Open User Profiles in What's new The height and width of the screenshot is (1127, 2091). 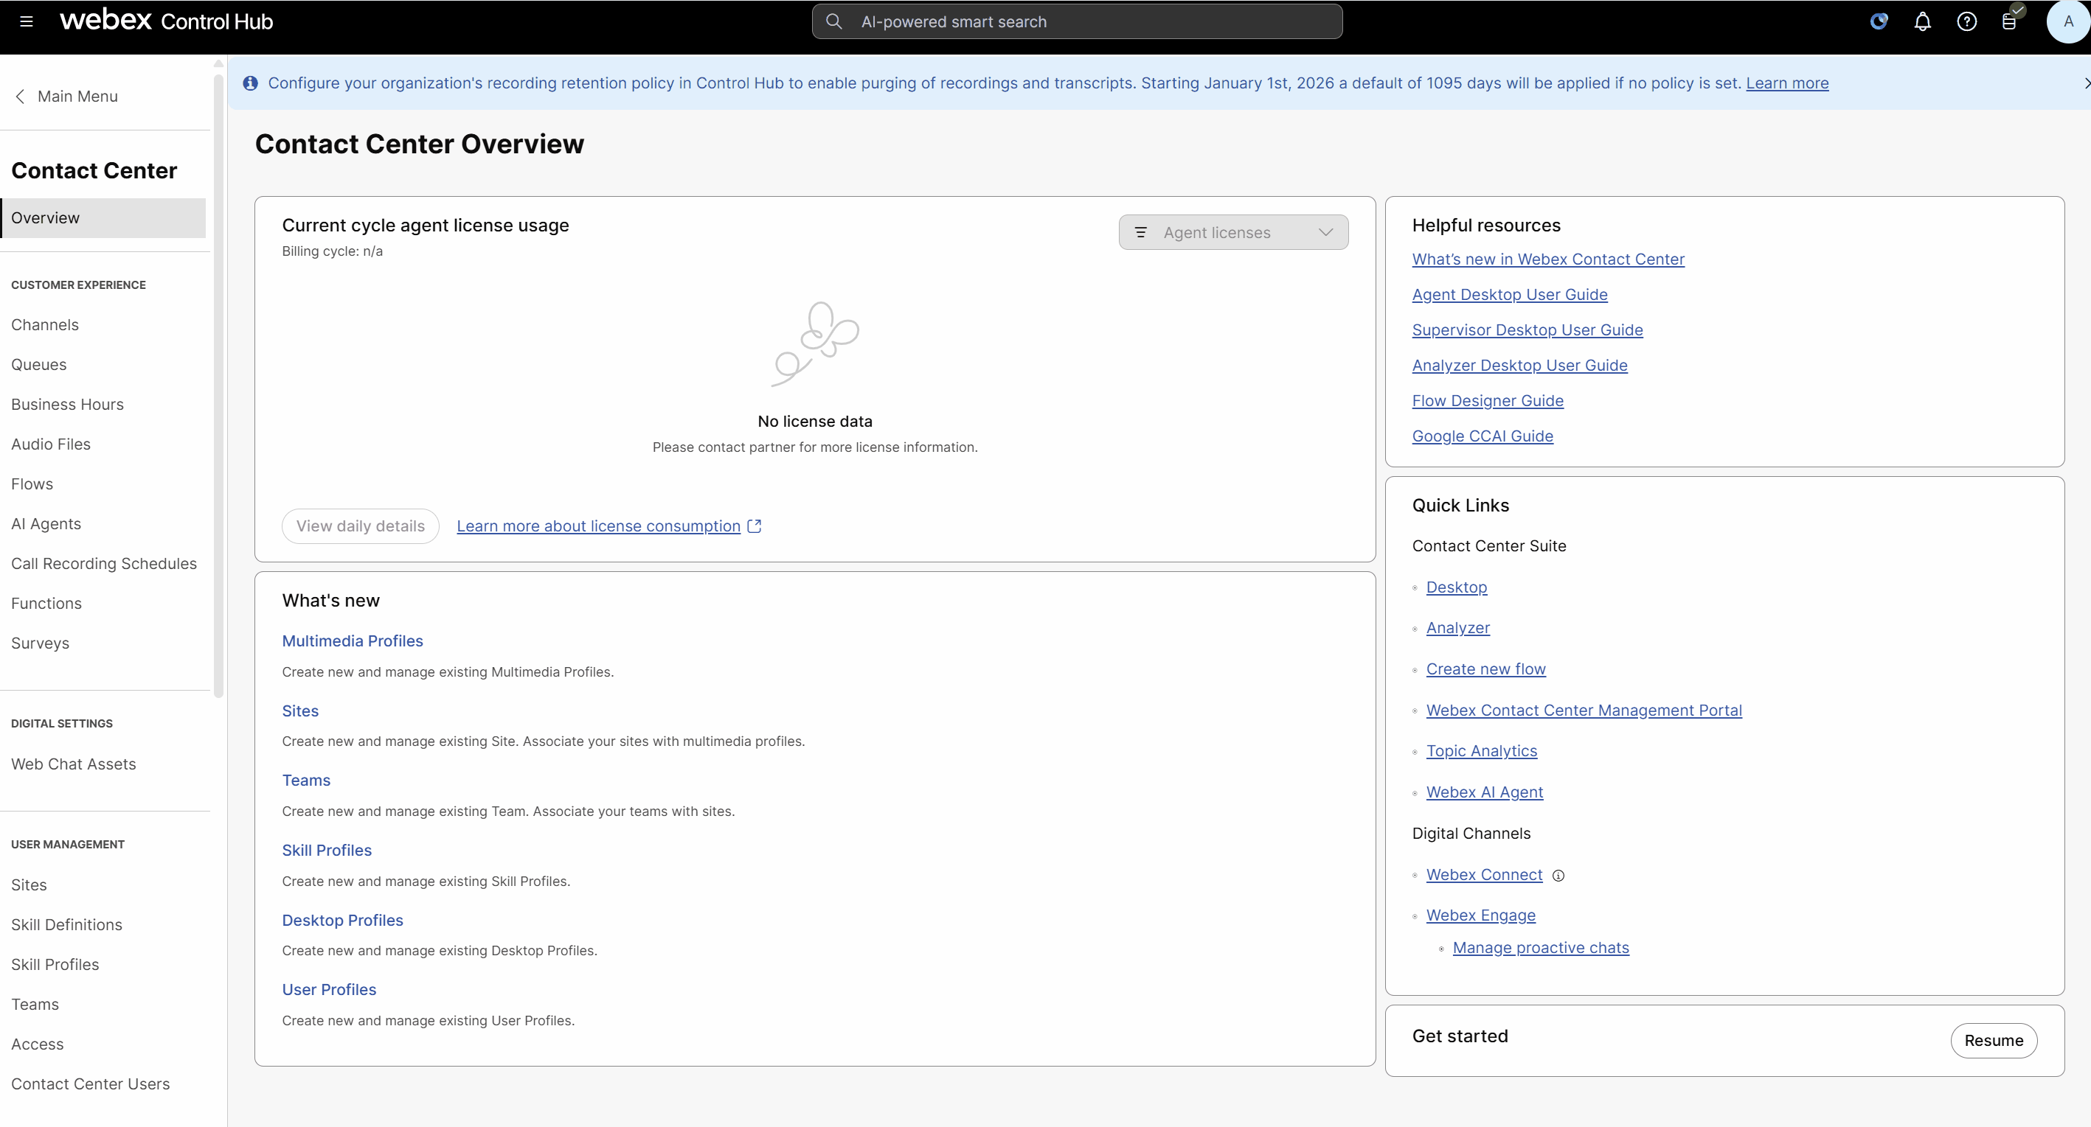point(329,990)
